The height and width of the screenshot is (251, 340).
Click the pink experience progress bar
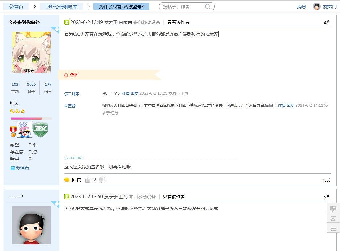pyautogui.click(x=31, y=119)
